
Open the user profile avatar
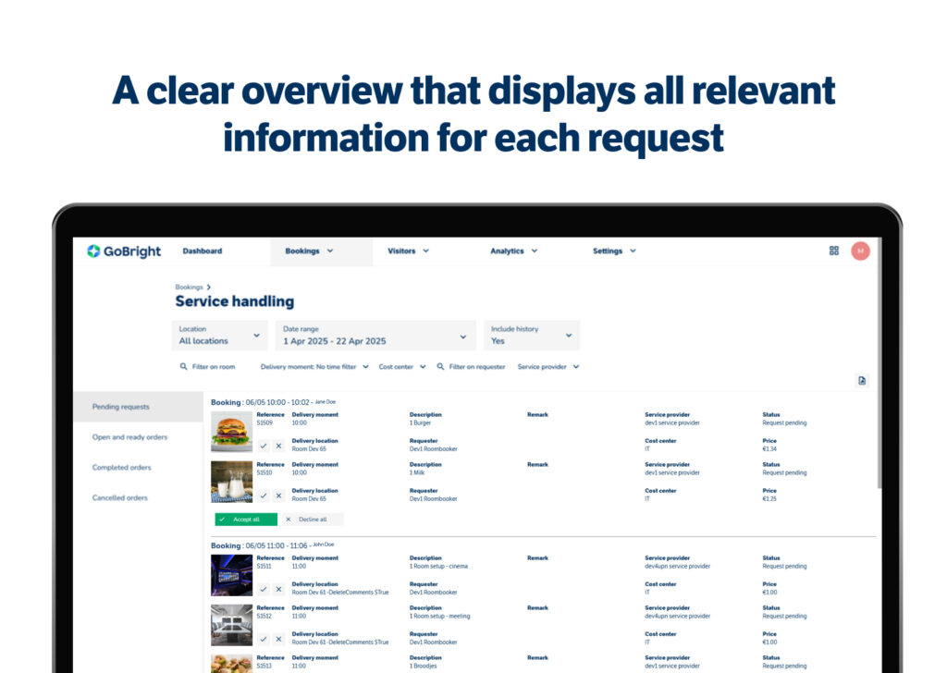pos(860,251)
